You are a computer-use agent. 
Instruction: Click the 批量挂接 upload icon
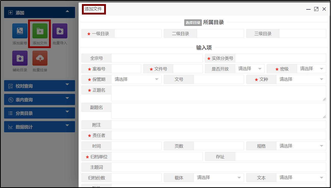point(40,58)
